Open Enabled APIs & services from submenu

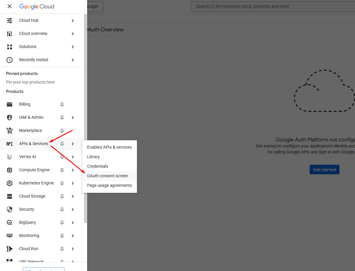point(109,147)
